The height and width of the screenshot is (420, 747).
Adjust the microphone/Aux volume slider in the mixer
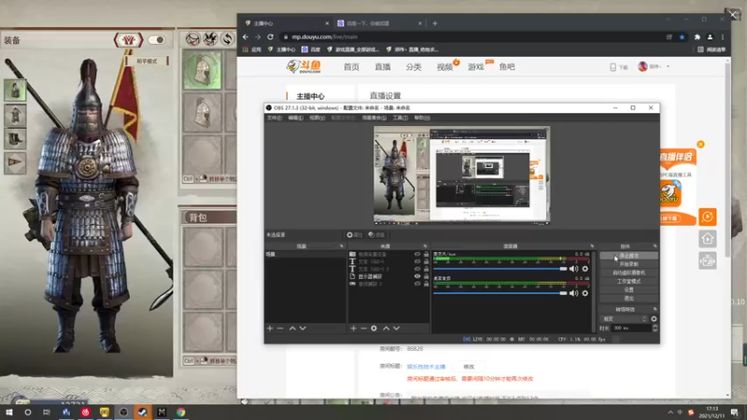(500, 269)
